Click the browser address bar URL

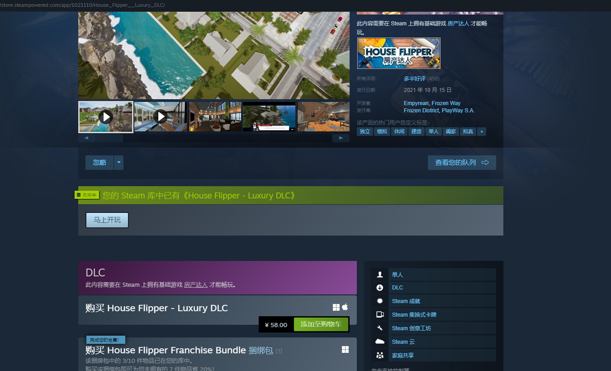(83, 5)
